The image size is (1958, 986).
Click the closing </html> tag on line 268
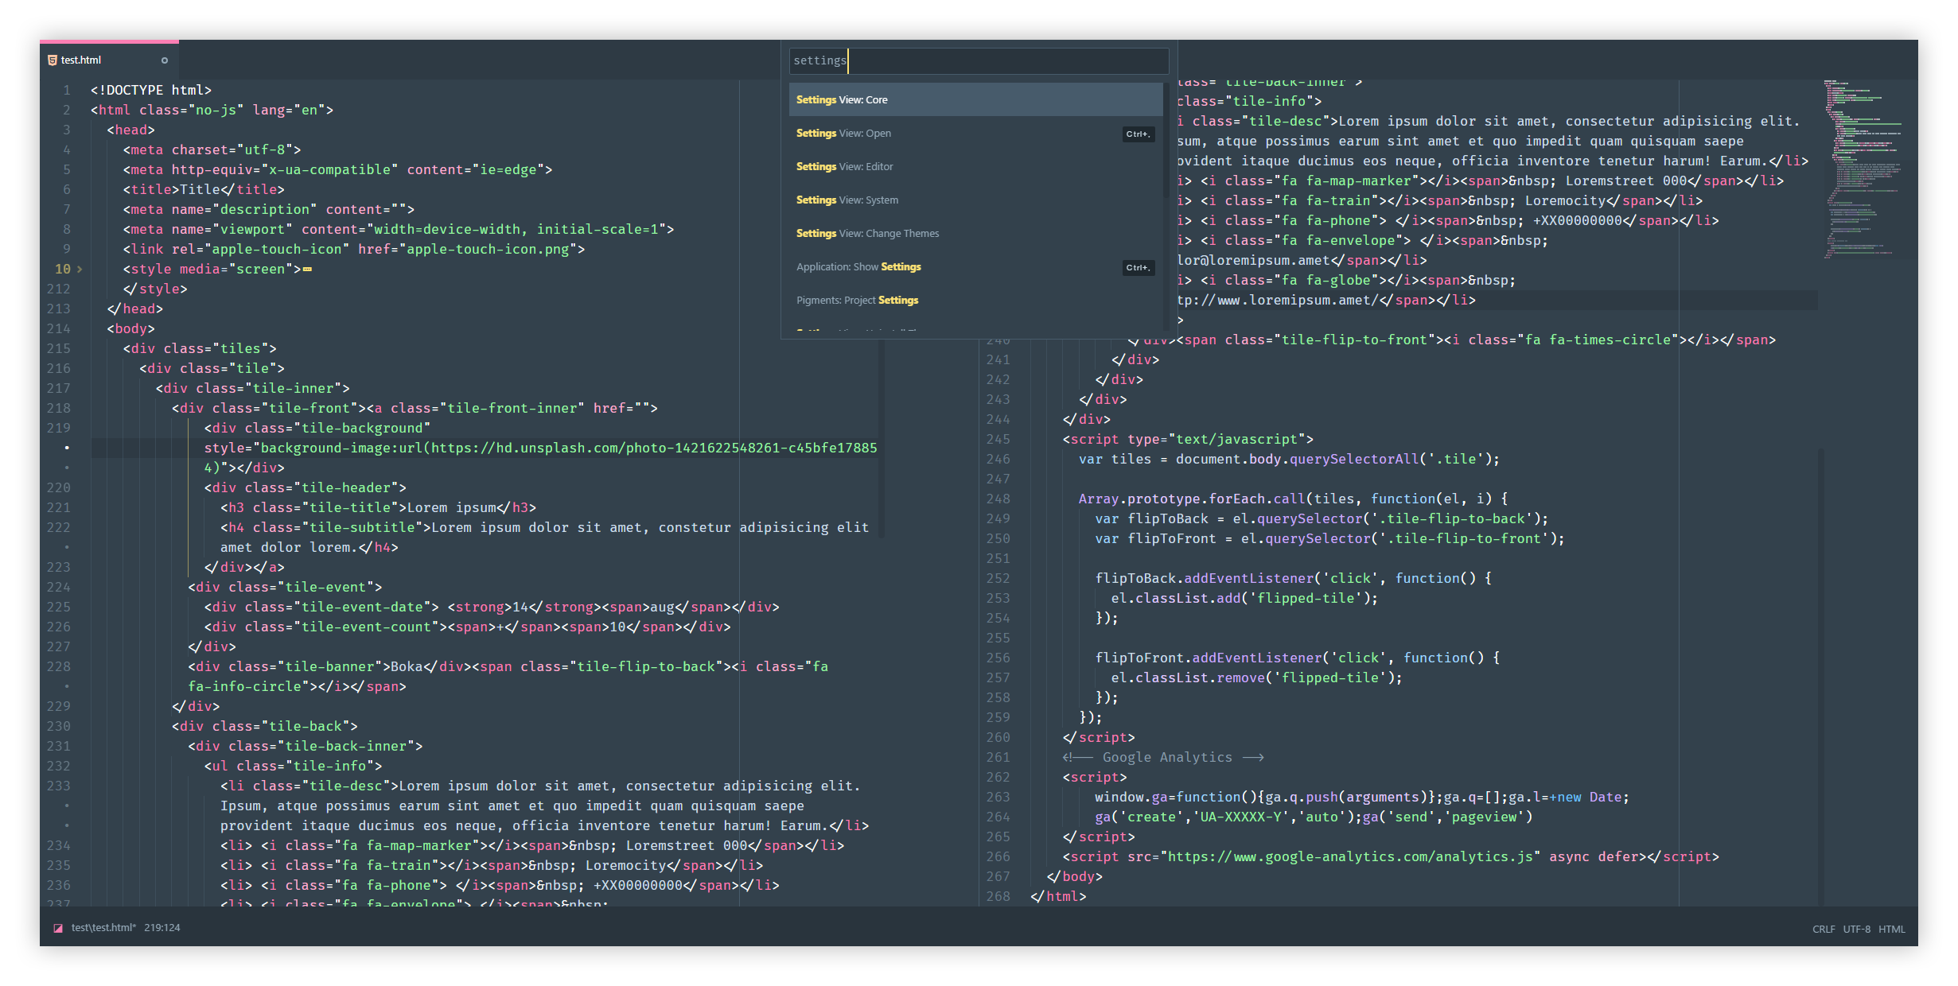(x=1058, y=896)
